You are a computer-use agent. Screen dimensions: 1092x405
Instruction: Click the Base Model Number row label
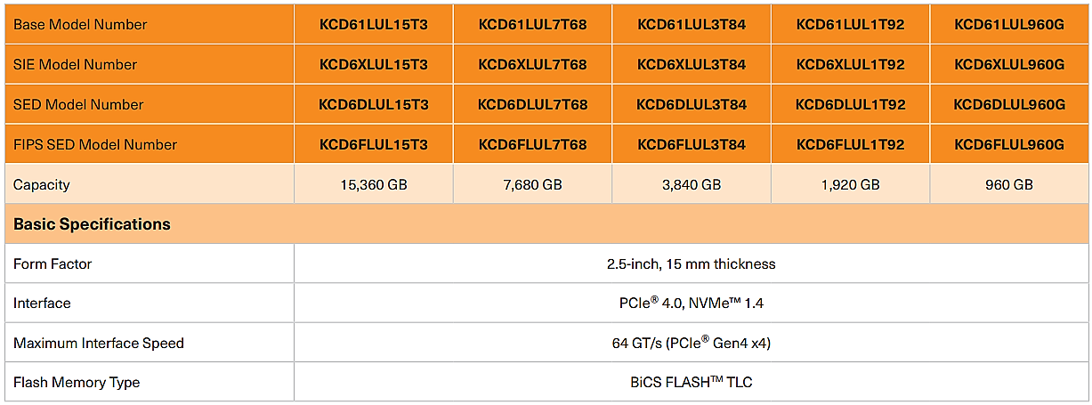[x=80, y=25]
